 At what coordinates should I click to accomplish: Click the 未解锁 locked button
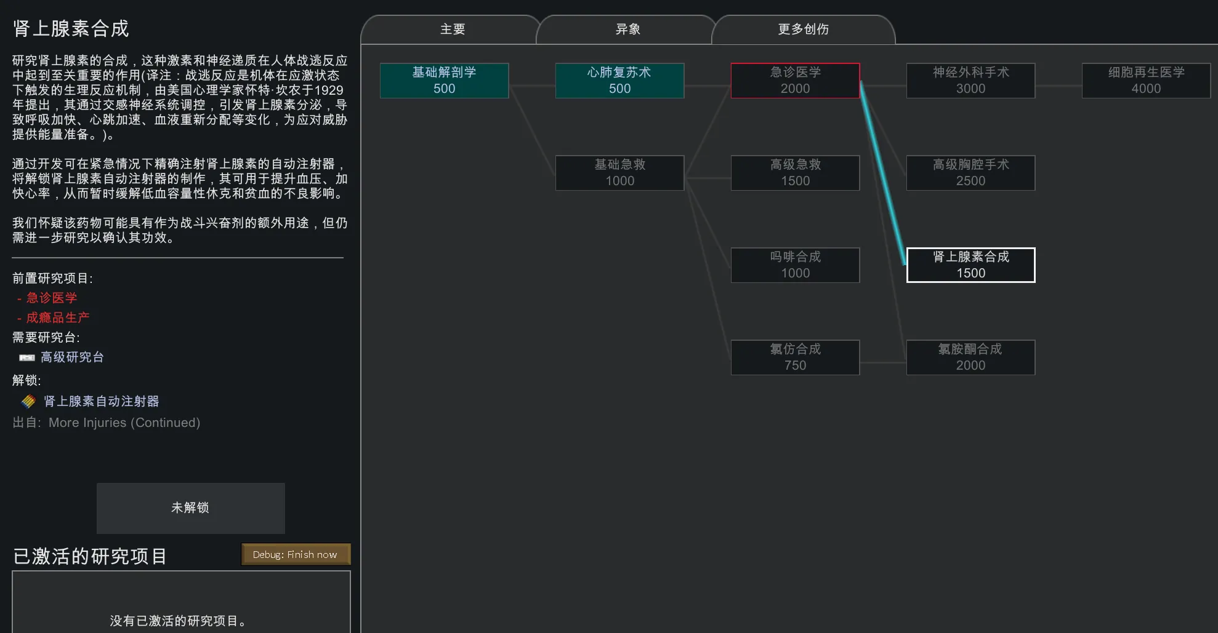[190, 508]
